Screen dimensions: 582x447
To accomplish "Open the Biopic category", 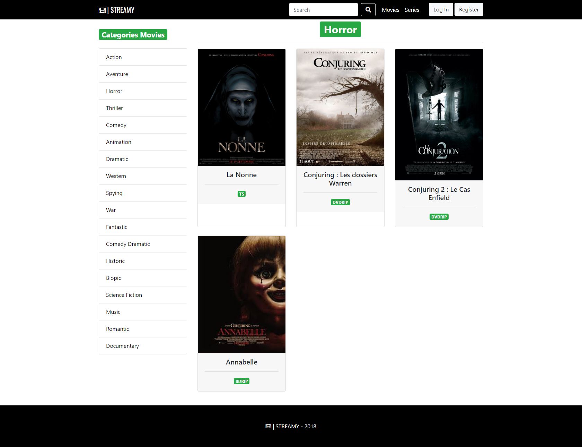I will [x=143, y=278].
